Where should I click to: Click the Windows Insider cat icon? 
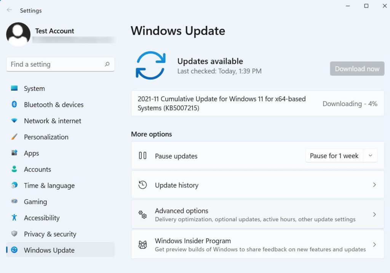pyautogui.click(x=142, y=245)
